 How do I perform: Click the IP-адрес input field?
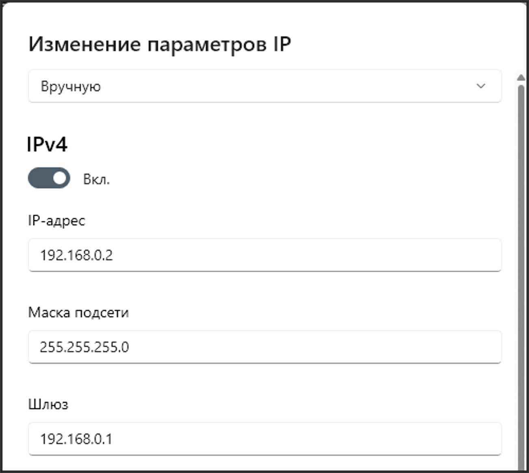[264, 255]
